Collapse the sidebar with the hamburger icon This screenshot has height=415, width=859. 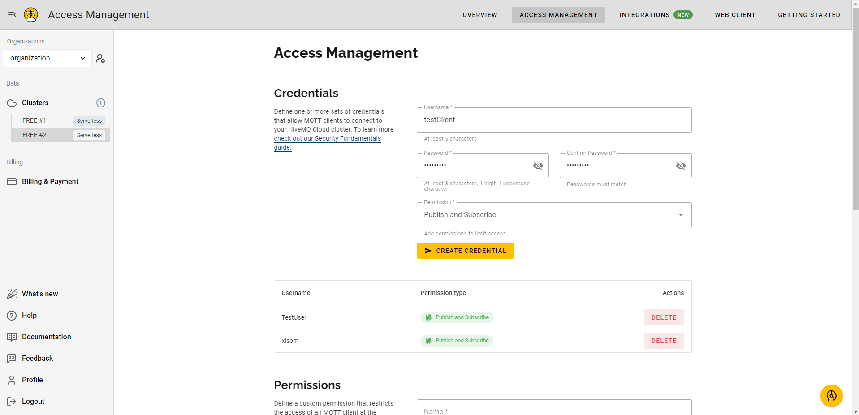[x=12, y=15]
